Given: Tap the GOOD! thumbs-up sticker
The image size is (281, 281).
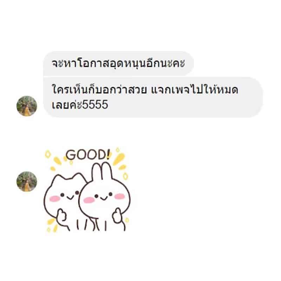Looking at the screenshot, I should pyautogui.click(x=87, y=190).
